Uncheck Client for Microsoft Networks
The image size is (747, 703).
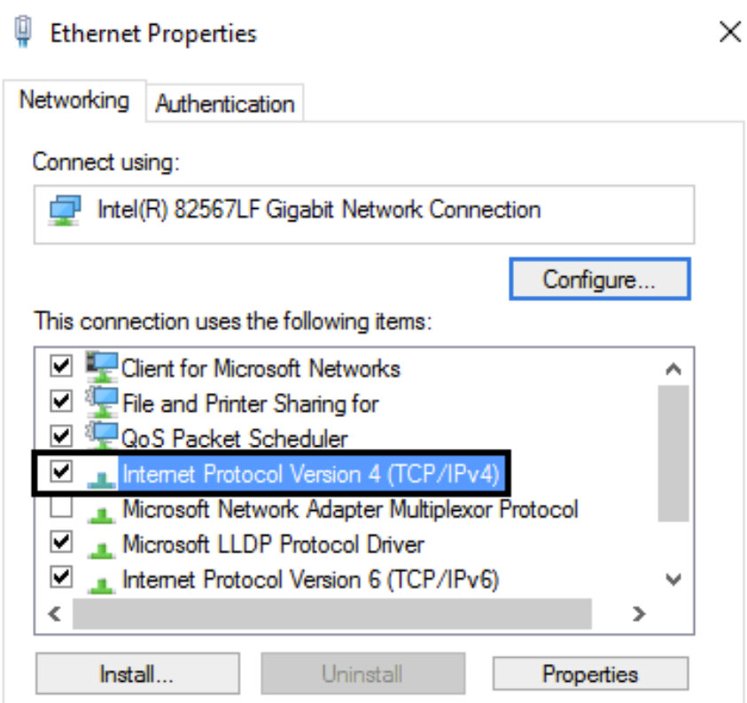[x=60, y=367]
